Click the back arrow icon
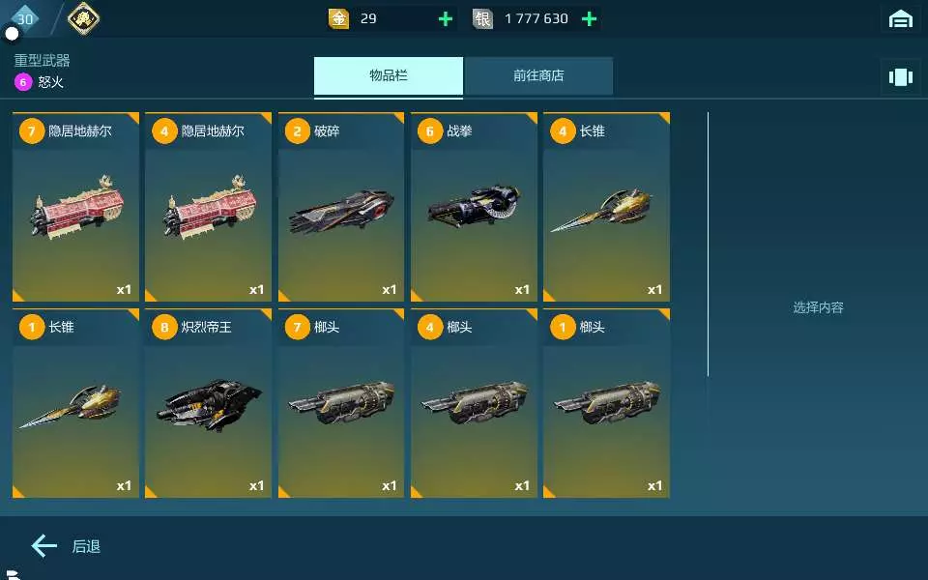This screenshot has width=928, height=580. (44, 545)
